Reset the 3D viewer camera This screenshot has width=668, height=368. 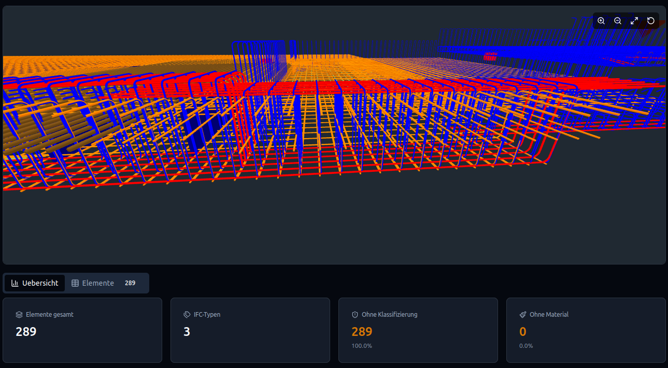[x=651, y=21]
